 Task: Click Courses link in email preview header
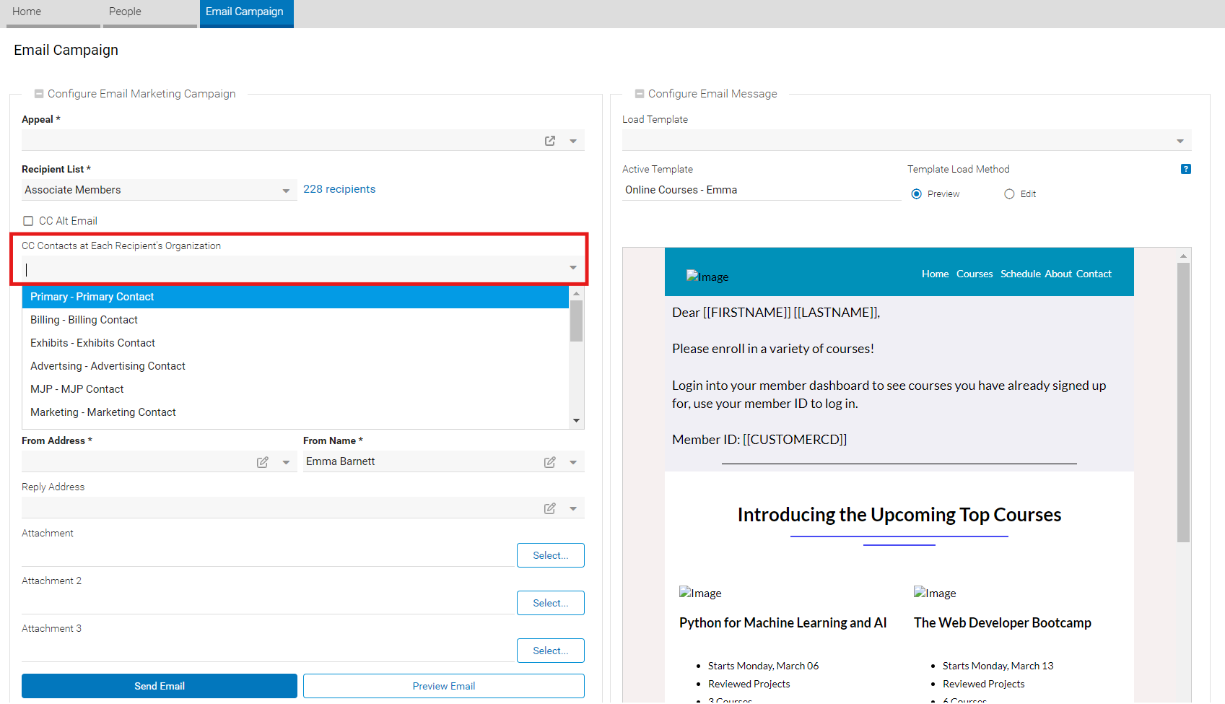[x=975, y=274]
